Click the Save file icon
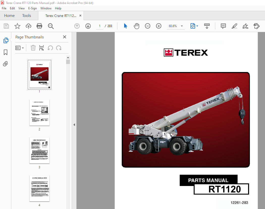 tap(6, 26)
